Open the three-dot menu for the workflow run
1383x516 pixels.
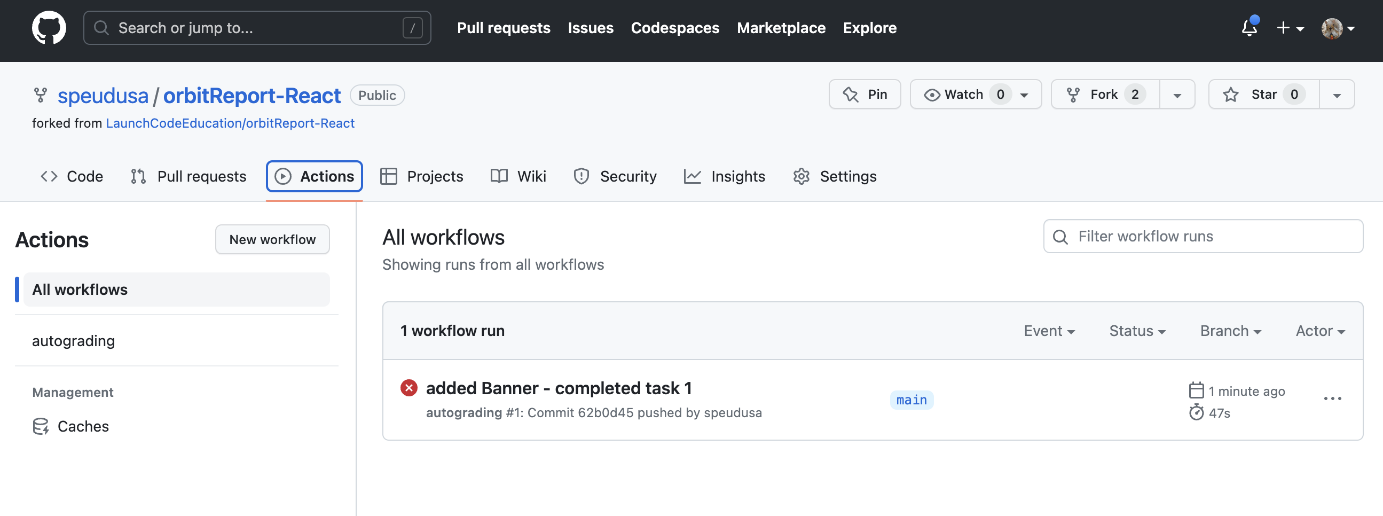(x=1332, y=398)
